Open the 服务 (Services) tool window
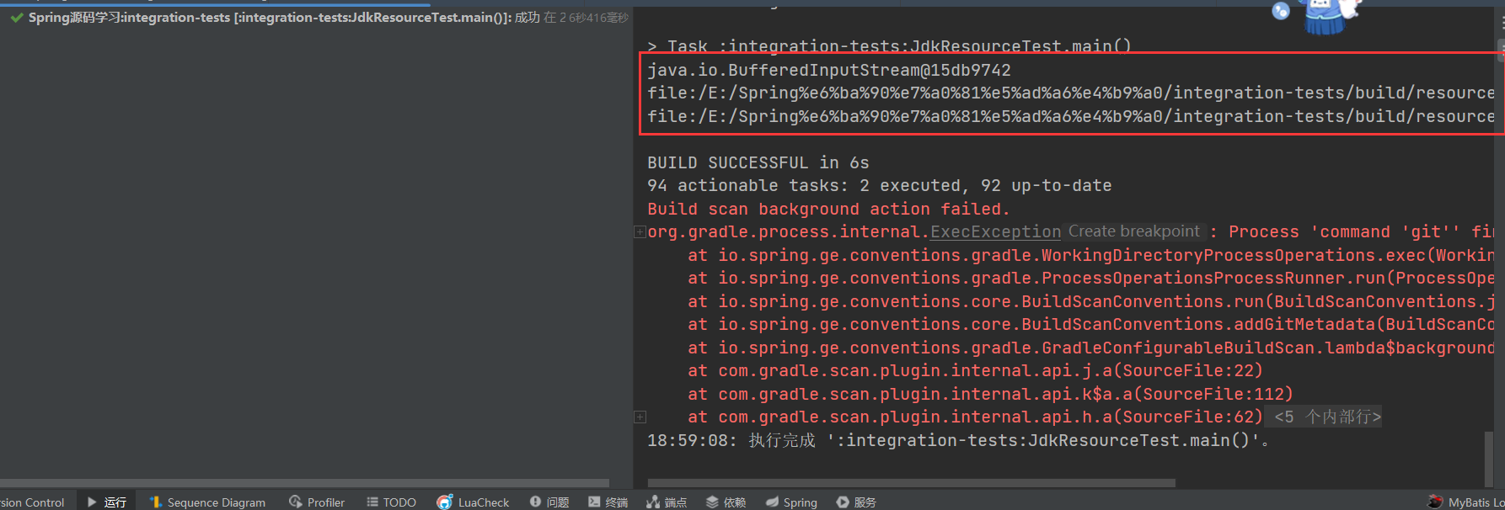This screenshot has width=1505, height=510. pyautogui.click(x=856, y=502)
